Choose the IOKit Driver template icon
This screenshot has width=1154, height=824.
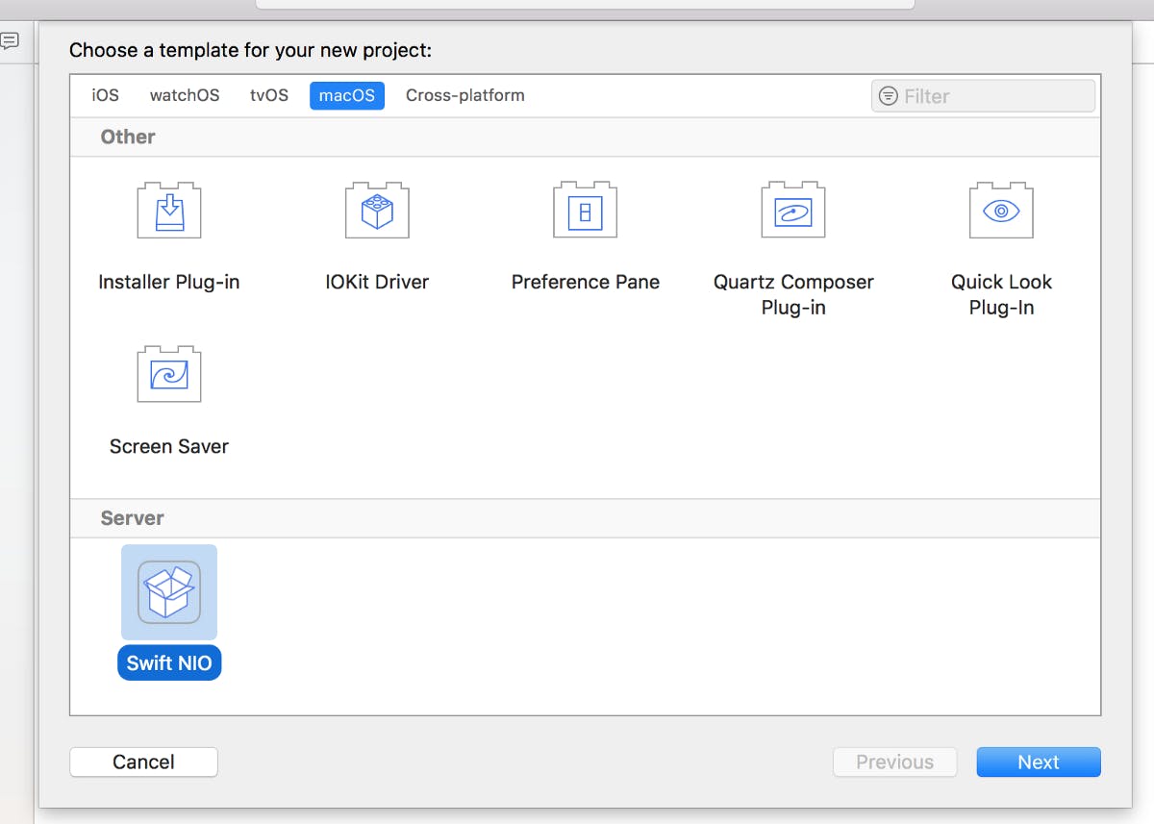(377, 210)
